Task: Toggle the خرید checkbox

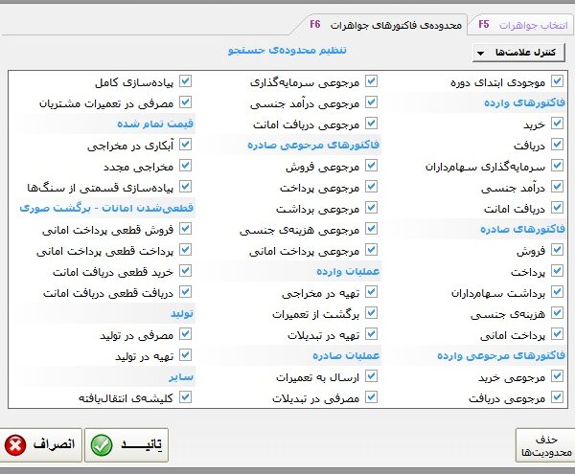Action: point(557,124)
